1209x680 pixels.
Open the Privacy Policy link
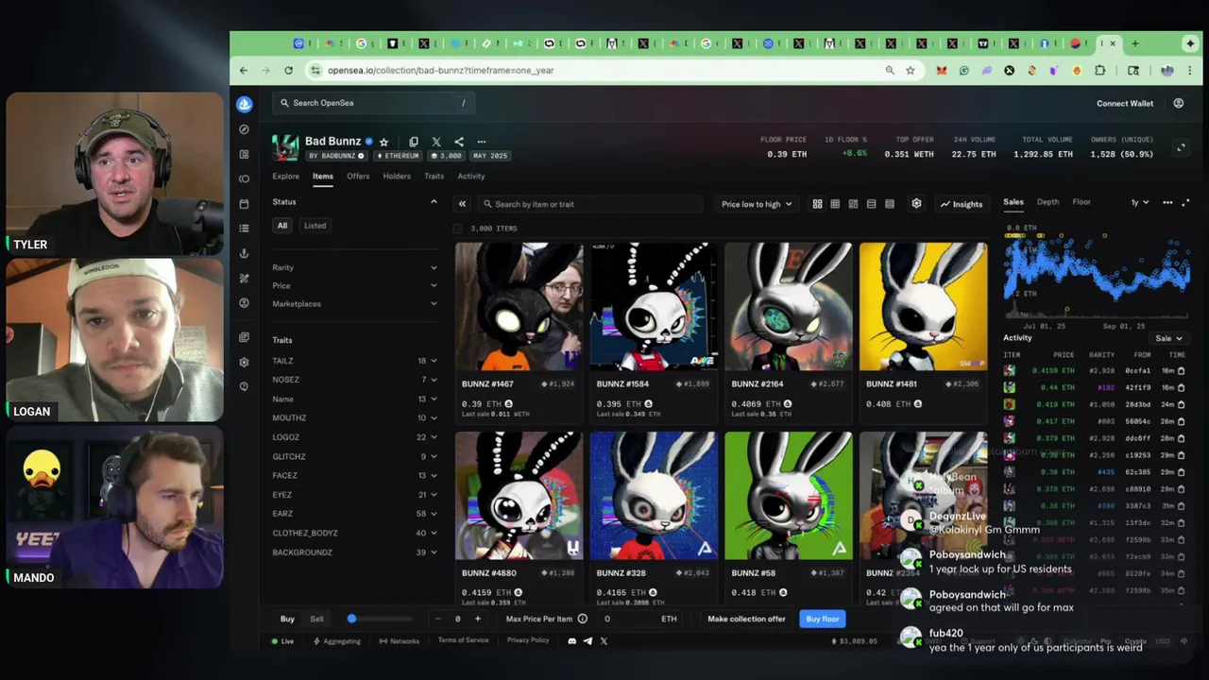527,641
